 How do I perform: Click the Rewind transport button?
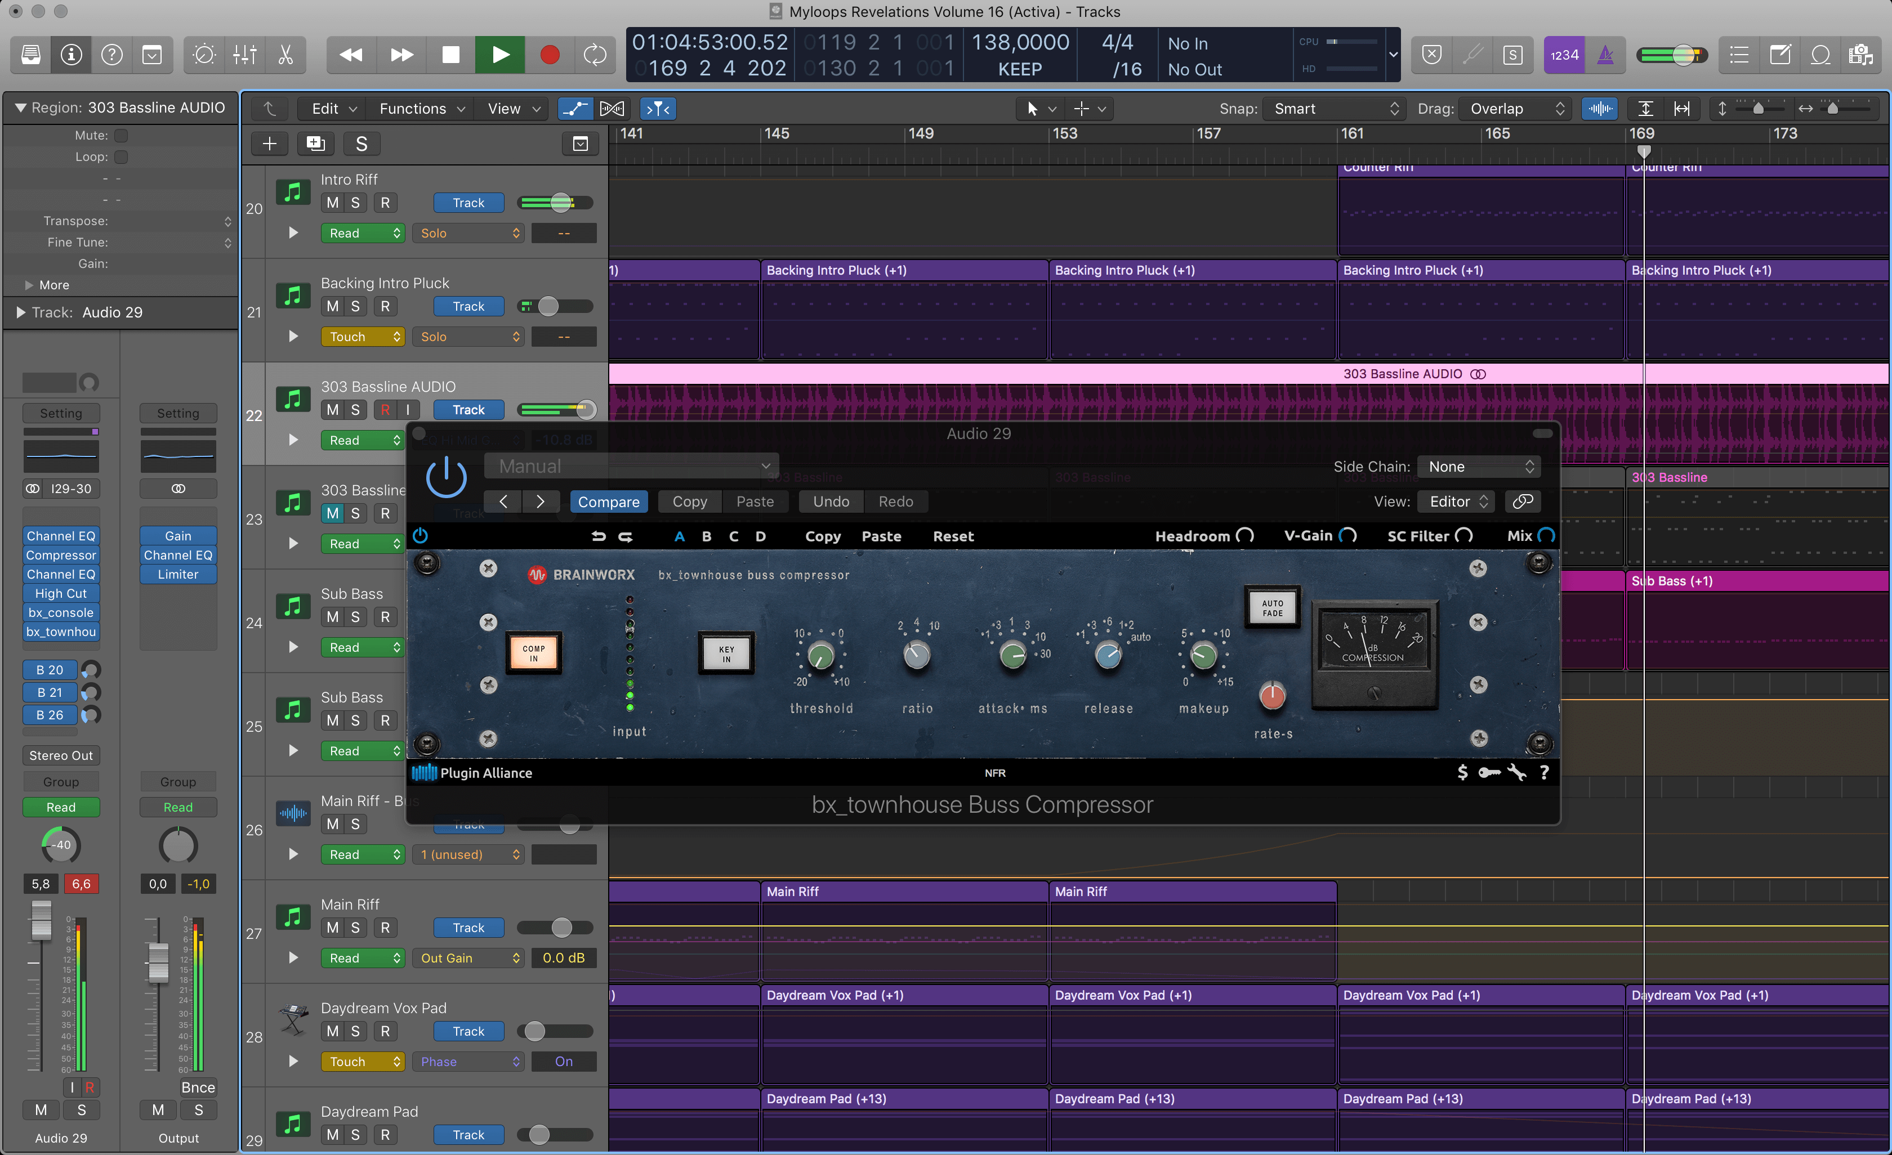[x=351, y=55]
